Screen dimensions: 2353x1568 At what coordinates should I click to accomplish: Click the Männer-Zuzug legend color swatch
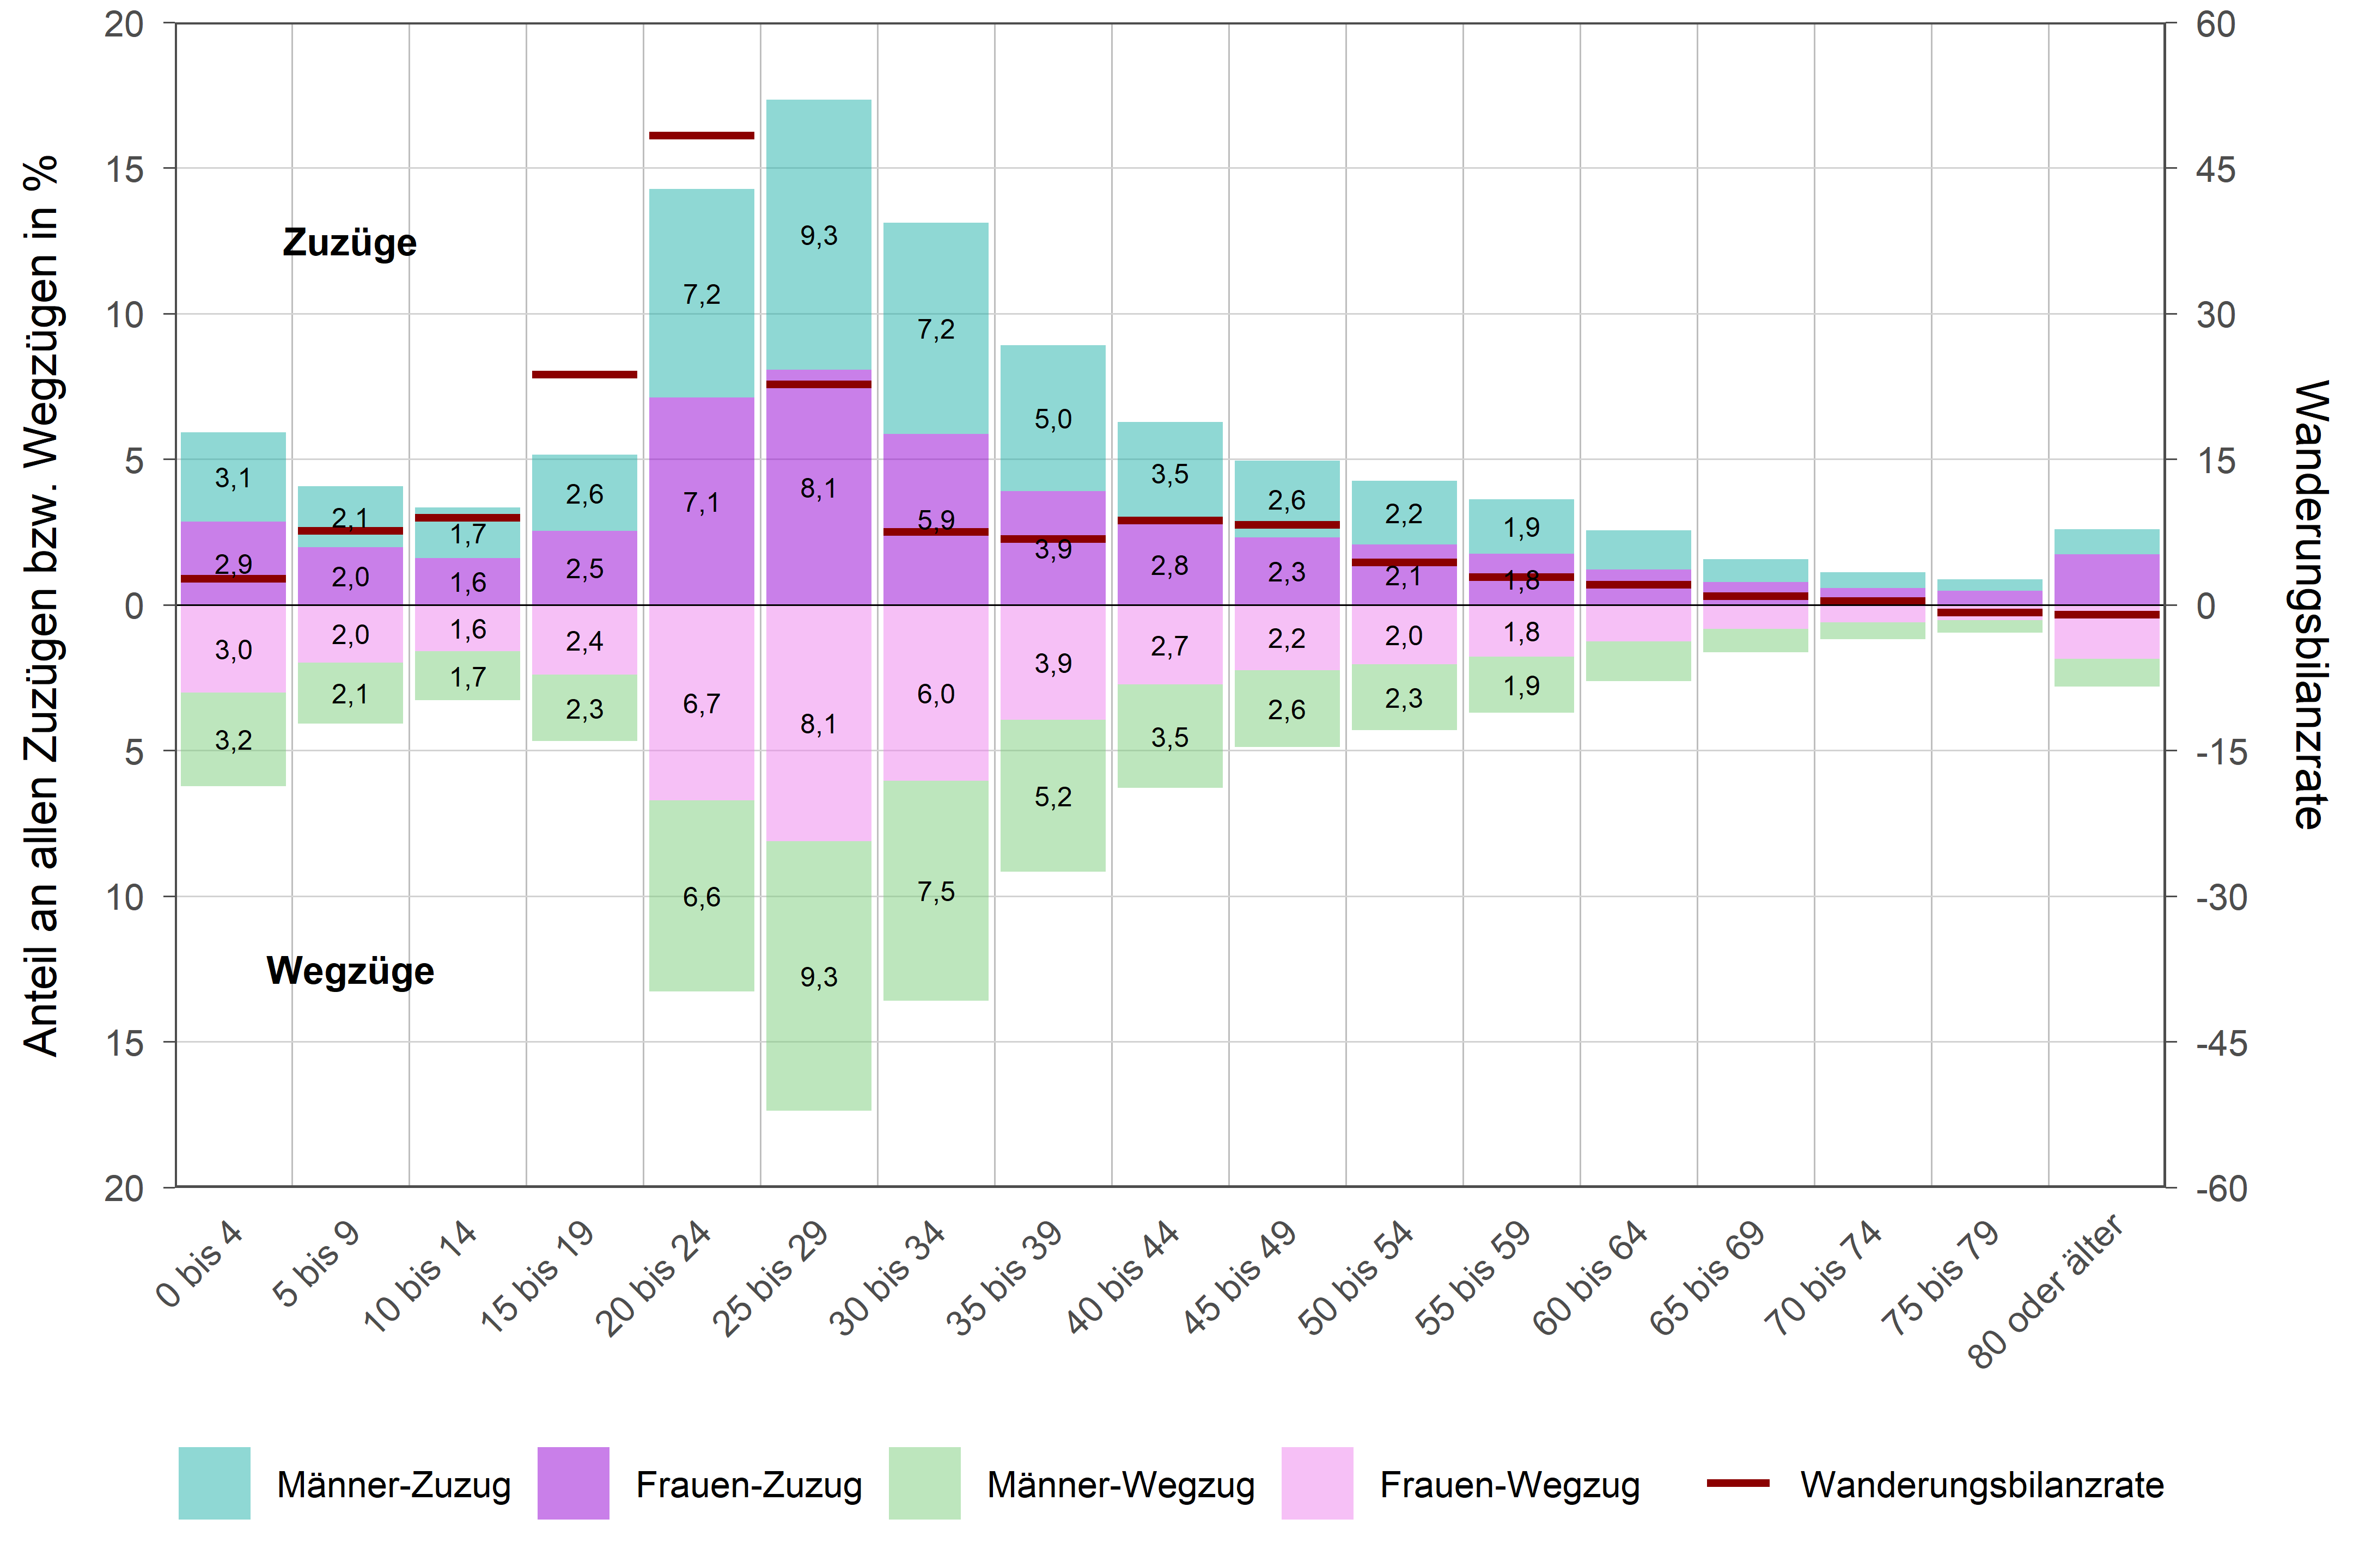click(x=214, y=1483)
